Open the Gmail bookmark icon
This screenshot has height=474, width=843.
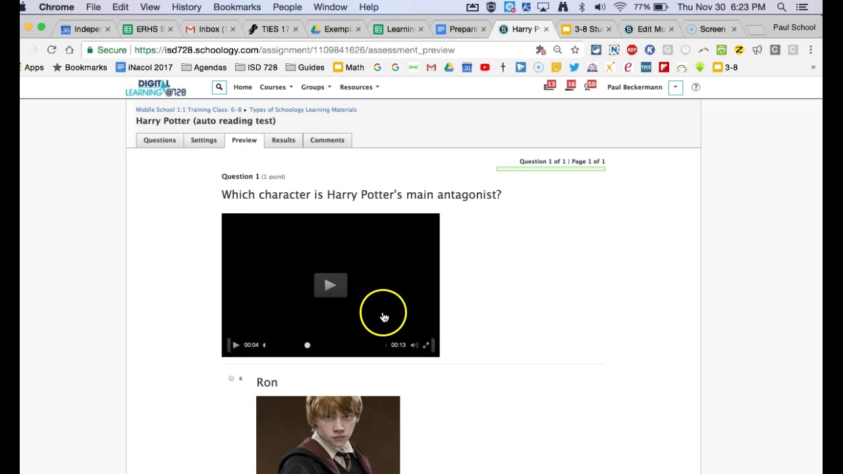(x=431, y=67)
